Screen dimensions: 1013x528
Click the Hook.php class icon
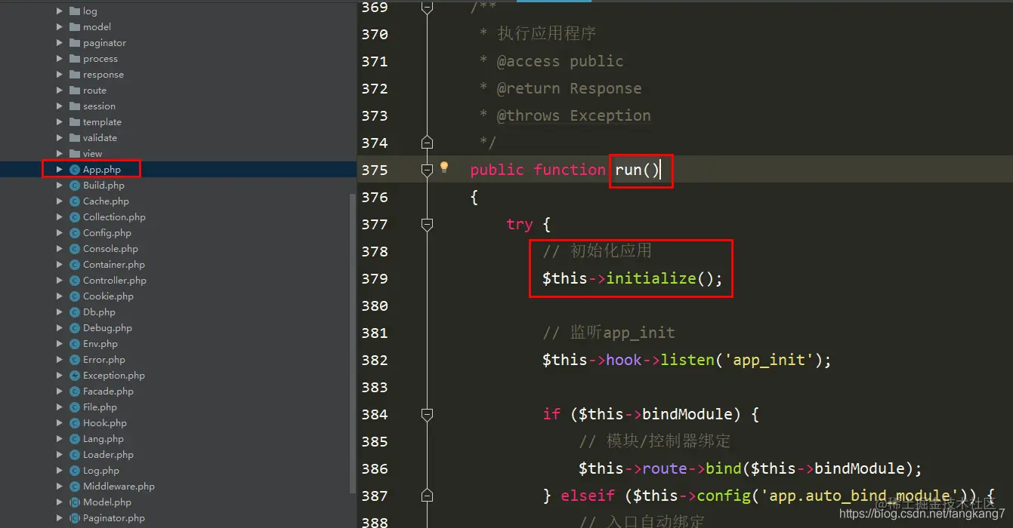coord(75,423)
